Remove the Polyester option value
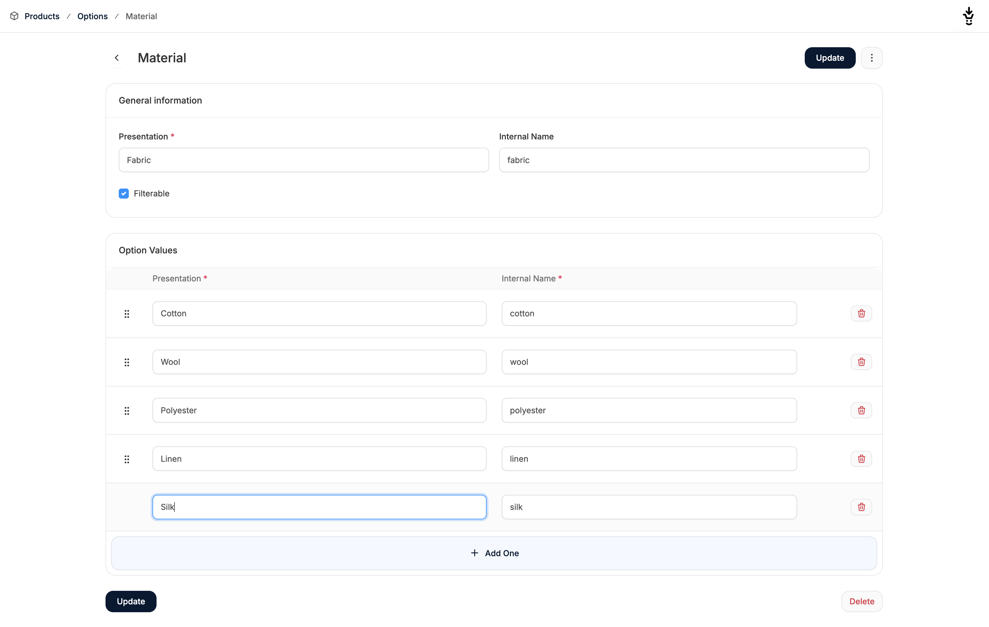This screenshot has height=627, width=989. tap(861, 410)
